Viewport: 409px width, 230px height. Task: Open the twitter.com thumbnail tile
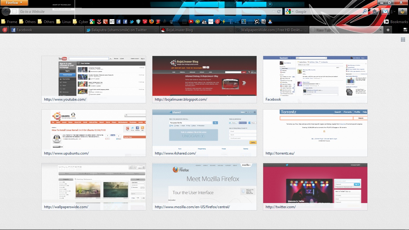tap(315, 187)
